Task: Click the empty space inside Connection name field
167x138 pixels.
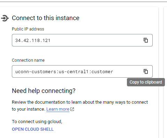Action: (127, 71)
